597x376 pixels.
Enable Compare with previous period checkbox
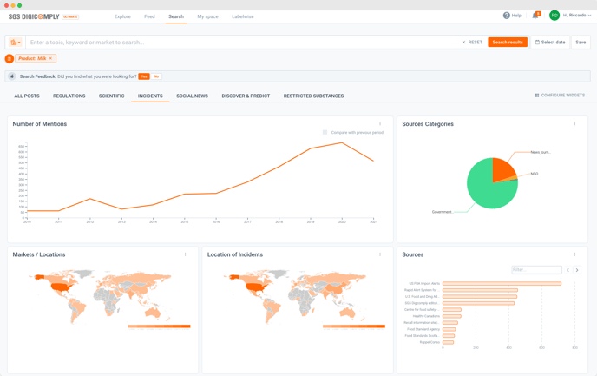pos(325,133)
